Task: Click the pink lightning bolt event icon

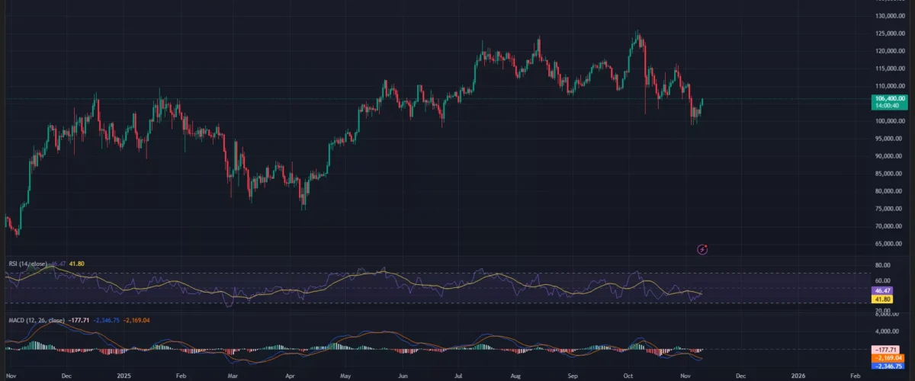Action: click(703, 249)
